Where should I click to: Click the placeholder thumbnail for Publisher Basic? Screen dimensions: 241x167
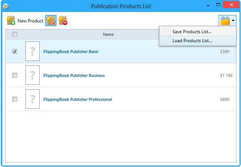click(x=33, y=52)
